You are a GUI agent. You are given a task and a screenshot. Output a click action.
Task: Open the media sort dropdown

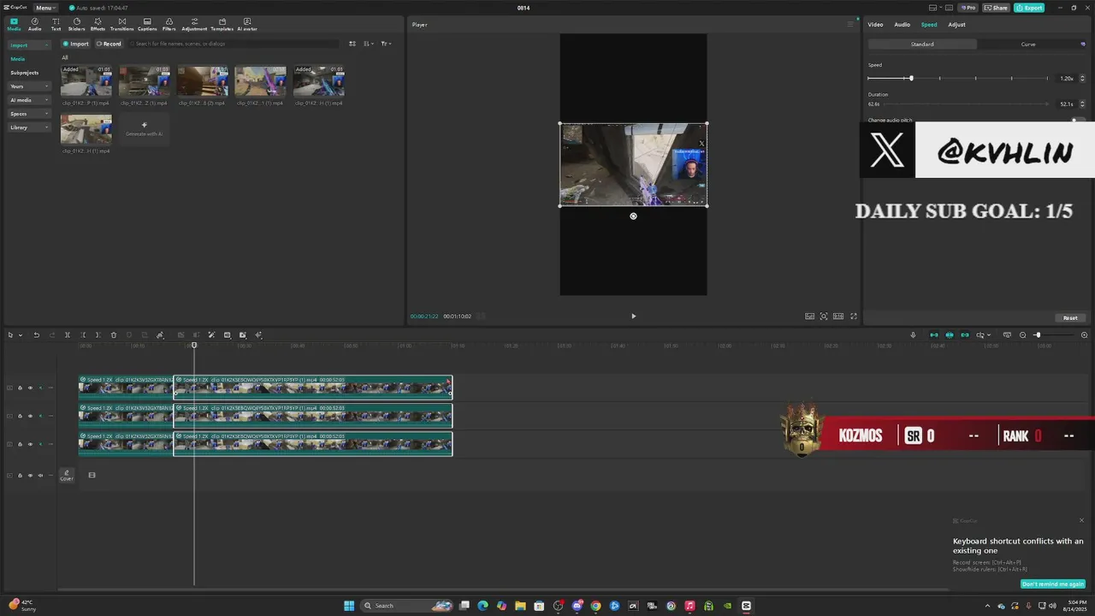tap(369, 44)
